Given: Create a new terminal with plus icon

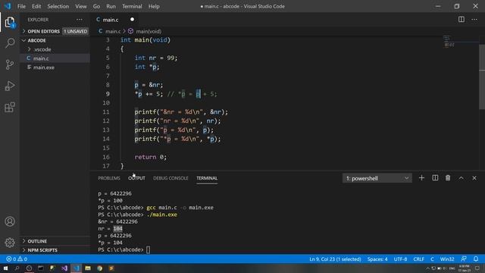Looking at the screenshot, I should coord(421,178).
